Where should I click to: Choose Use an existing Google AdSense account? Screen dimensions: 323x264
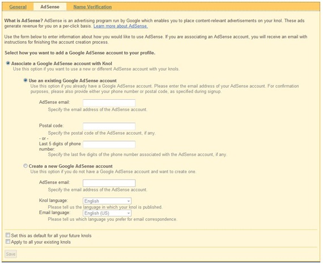[25, 80]
